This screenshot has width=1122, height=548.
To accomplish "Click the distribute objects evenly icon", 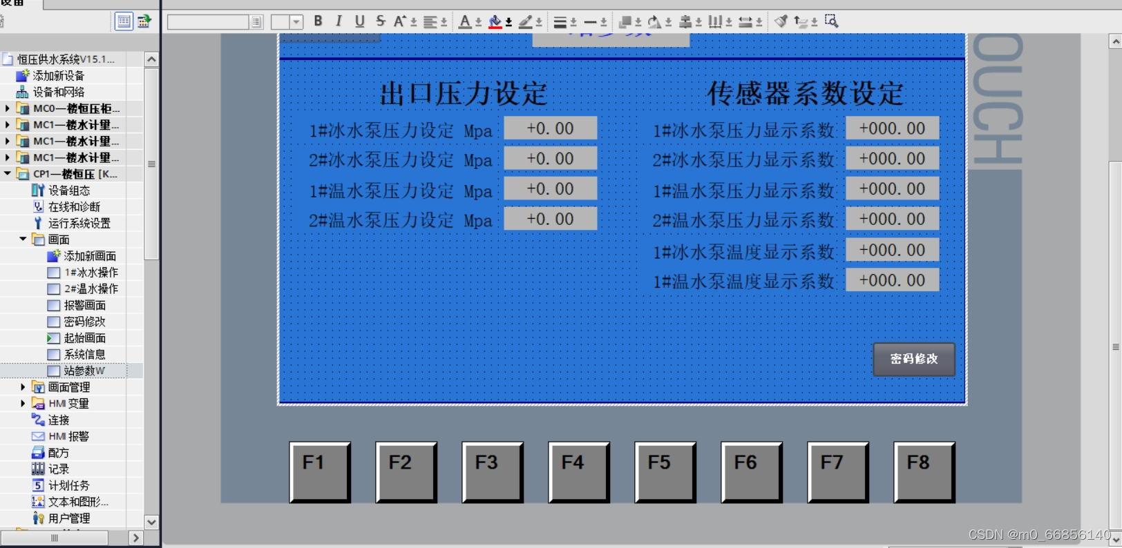I will (715, 22).
